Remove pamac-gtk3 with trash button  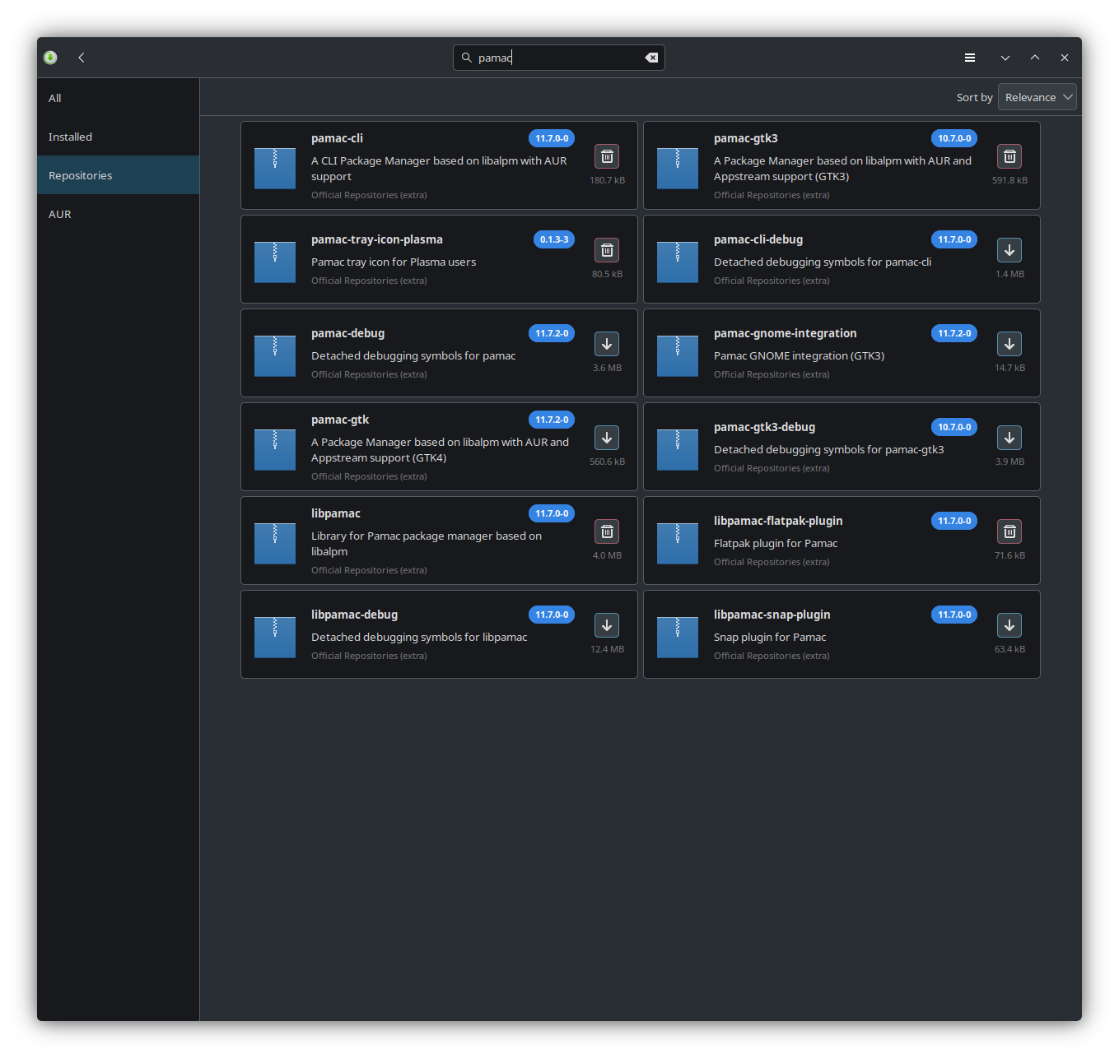tap(1009, 156)
